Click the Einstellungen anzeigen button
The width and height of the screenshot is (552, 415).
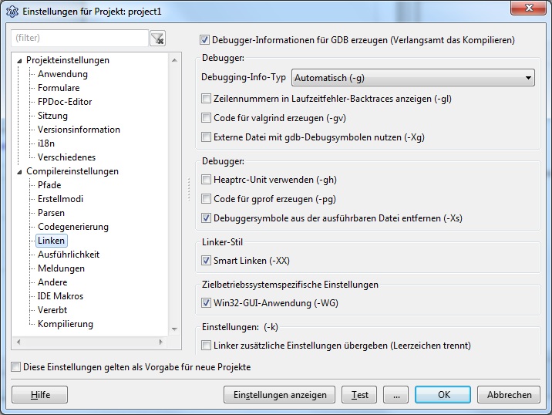coord(279,395)
